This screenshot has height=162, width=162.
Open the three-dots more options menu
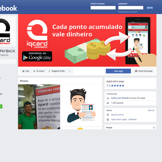[70, 71]
